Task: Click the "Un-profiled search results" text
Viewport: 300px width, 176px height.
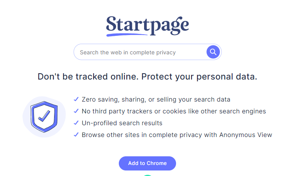Action: coord(122,123)
